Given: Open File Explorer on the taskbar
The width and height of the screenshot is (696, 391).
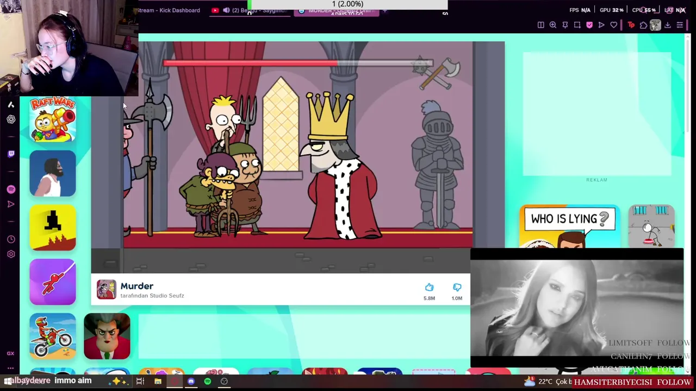Looking at the screenshot, I should pyautogui.click(x=158, y=382).
